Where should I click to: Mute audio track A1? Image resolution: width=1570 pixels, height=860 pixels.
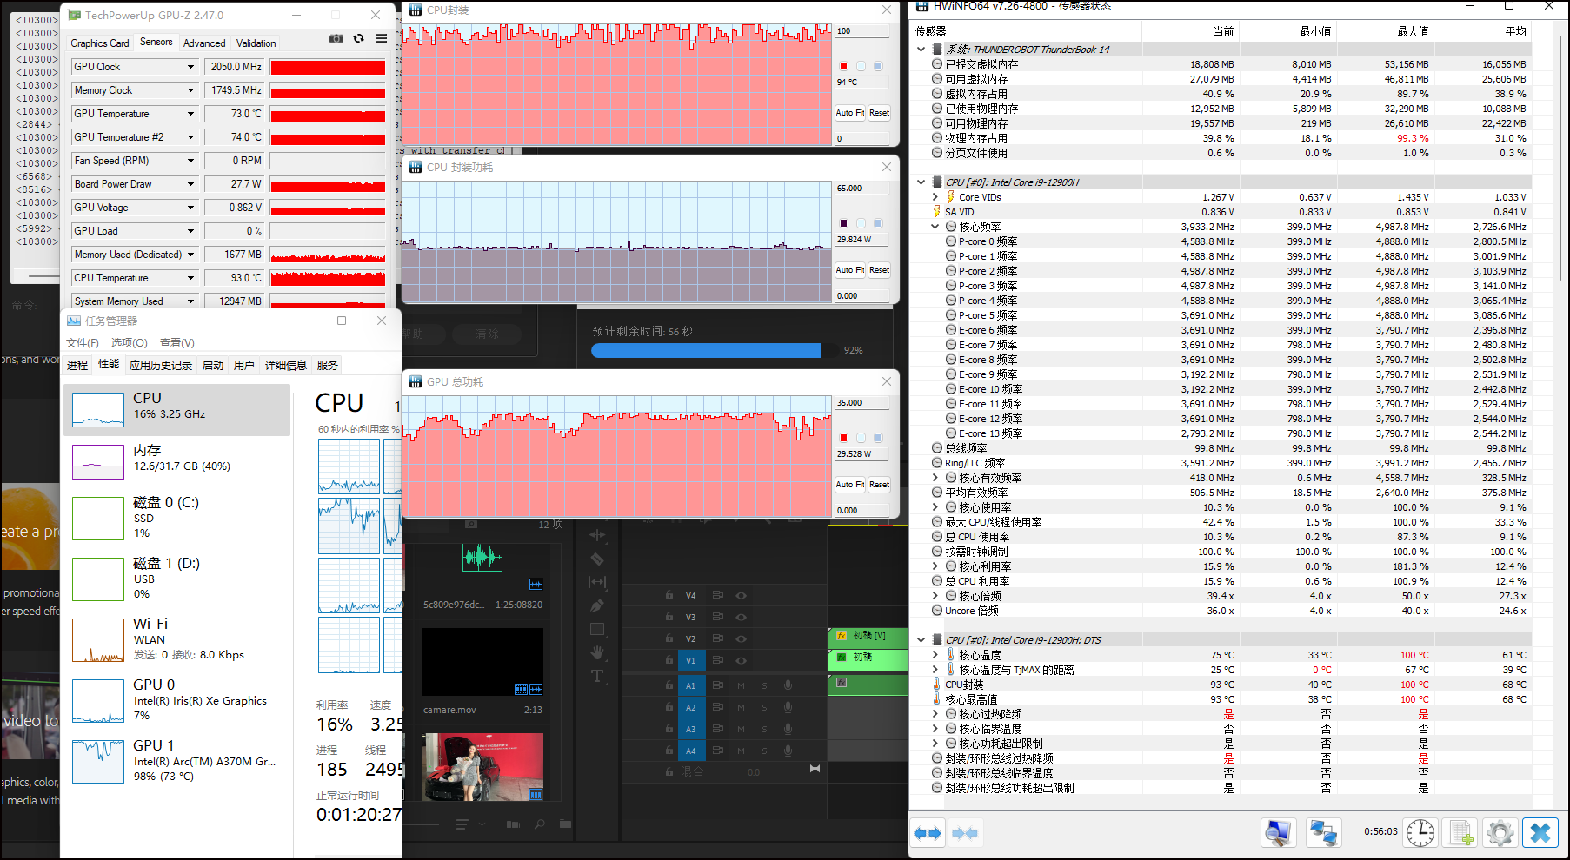click(x=741, y=685)
